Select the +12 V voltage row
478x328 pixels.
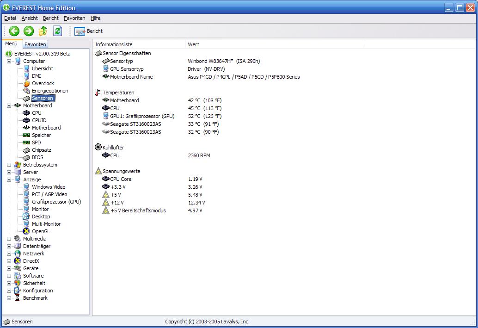click(x=117, y=203)
